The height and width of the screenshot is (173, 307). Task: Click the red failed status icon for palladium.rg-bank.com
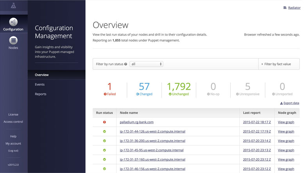[x=104, y=122]
